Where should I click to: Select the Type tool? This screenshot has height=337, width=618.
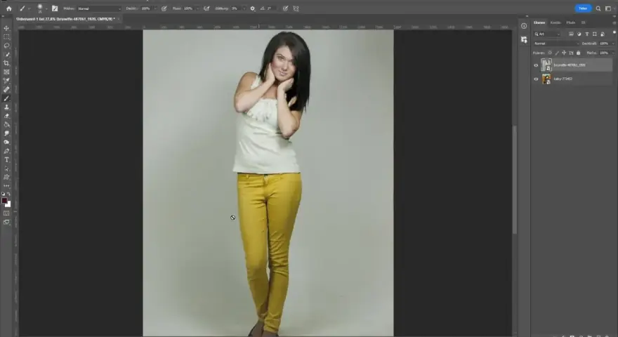tap(6, 159)
